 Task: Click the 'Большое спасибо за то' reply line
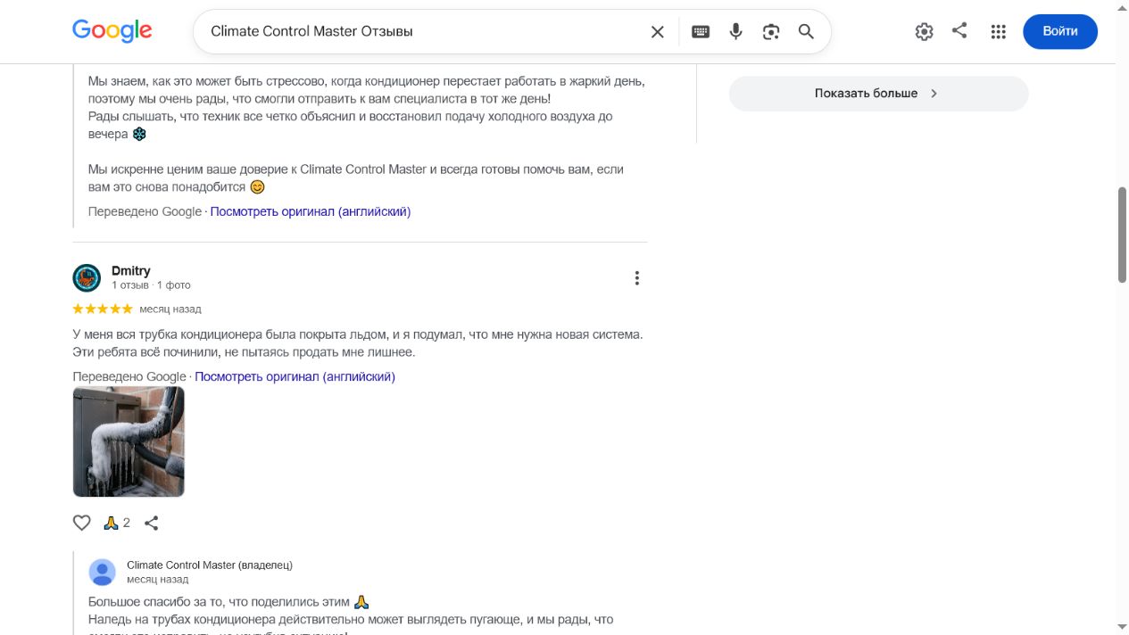pyautogui.click(x=228, y=602)
